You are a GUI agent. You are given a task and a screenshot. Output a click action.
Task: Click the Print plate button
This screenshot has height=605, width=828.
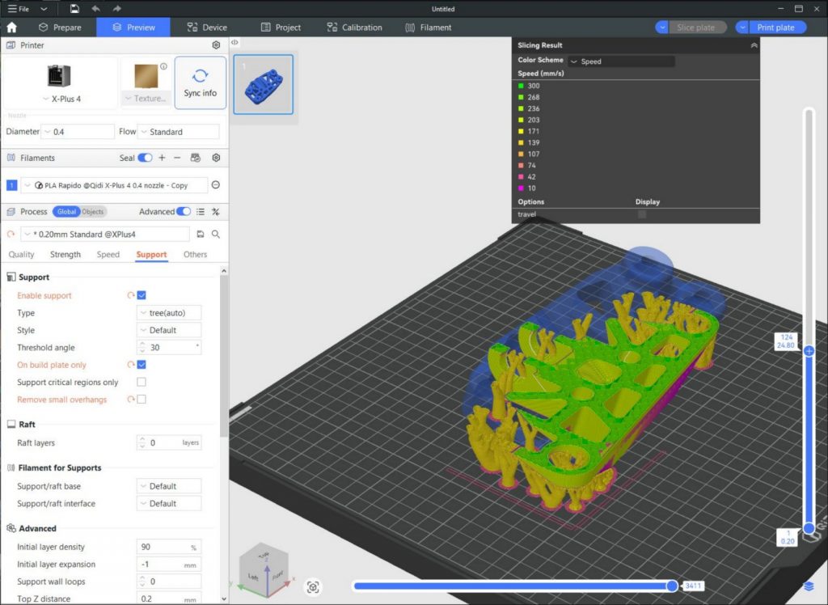(775, 27)
